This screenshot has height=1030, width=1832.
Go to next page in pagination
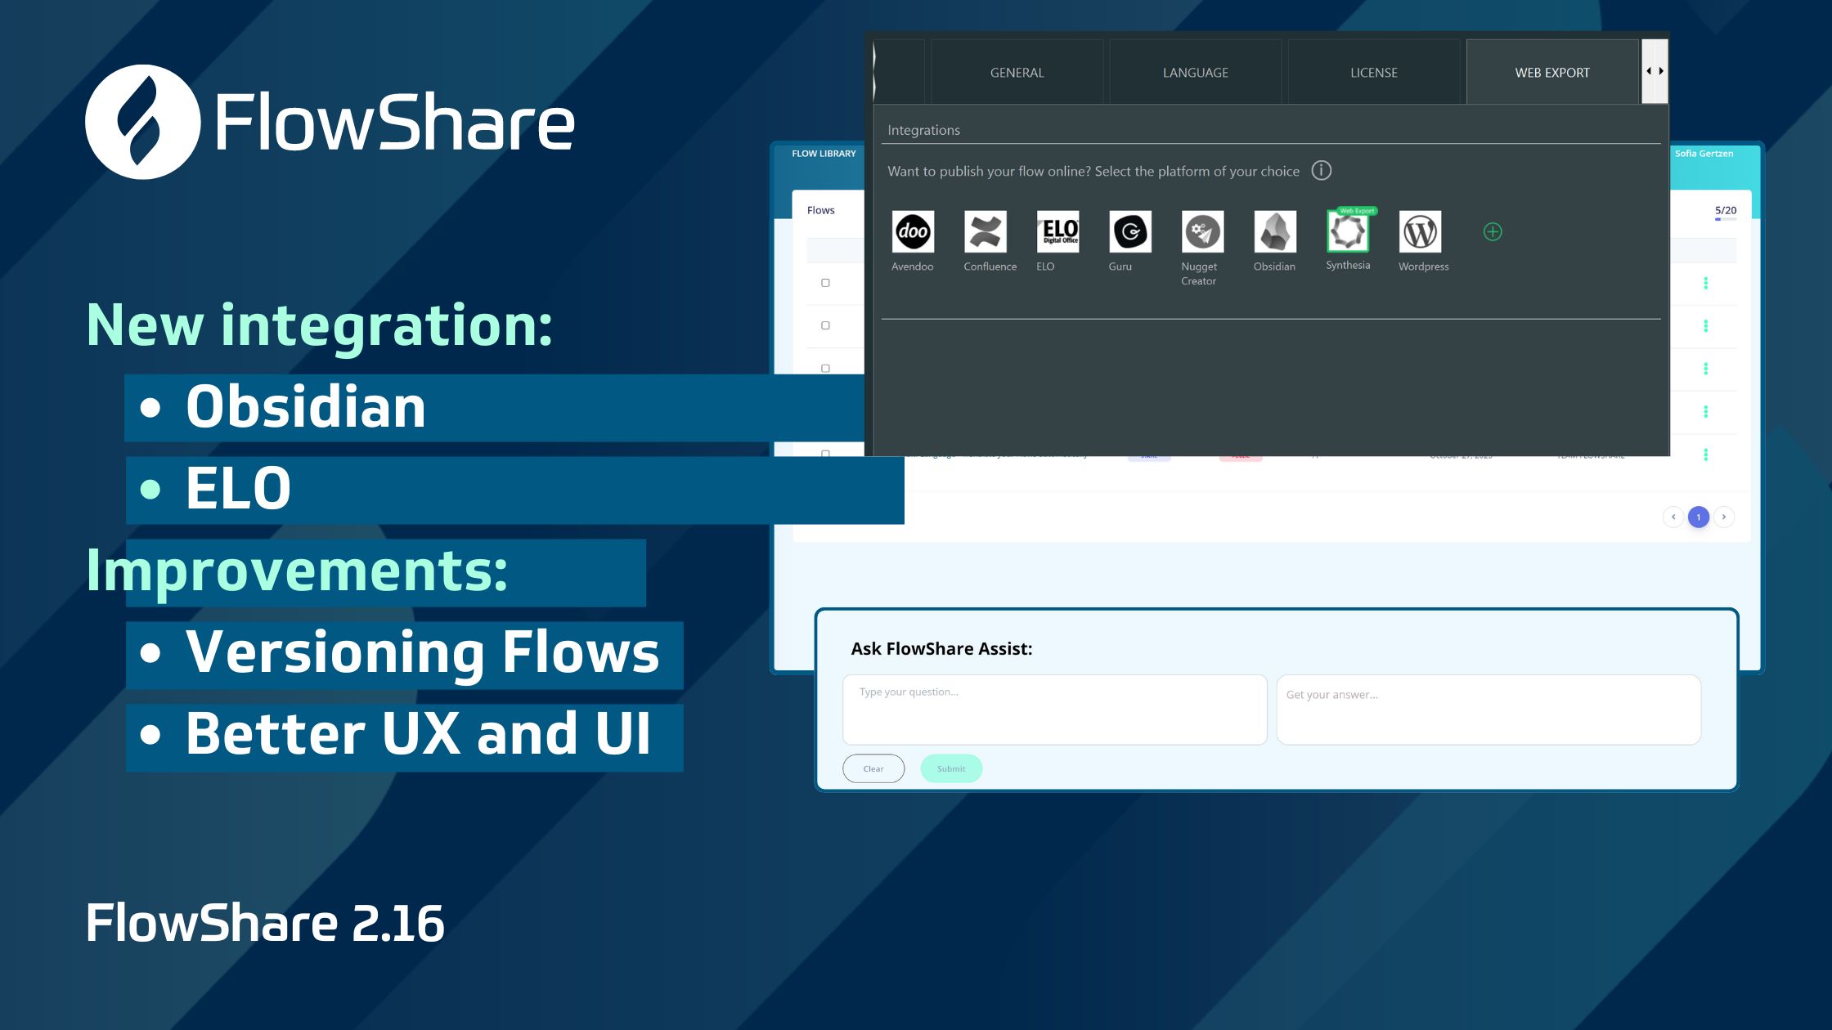[x=1724, y=517]
